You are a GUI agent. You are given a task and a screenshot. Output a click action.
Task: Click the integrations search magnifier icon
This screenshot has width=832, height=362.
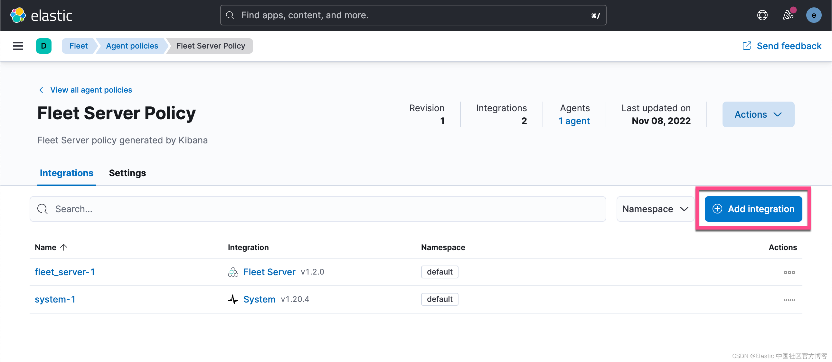[x=42, y=209]
